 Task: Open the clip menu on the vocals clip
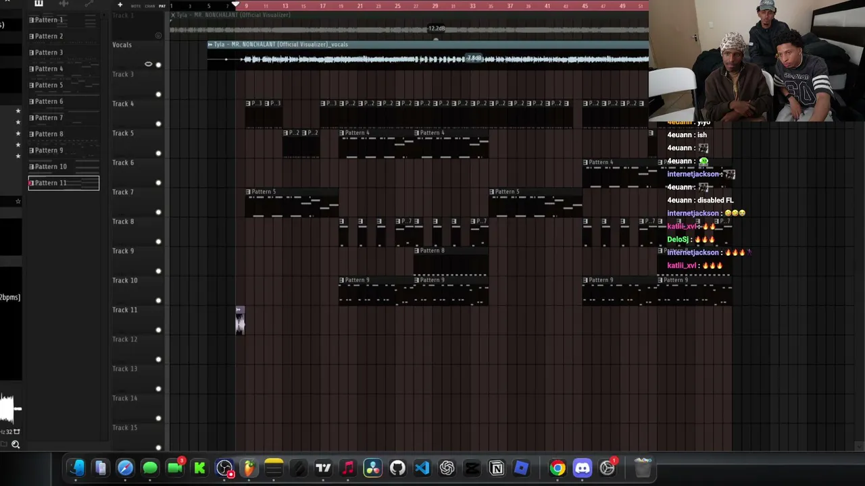[x=210, y=45]
